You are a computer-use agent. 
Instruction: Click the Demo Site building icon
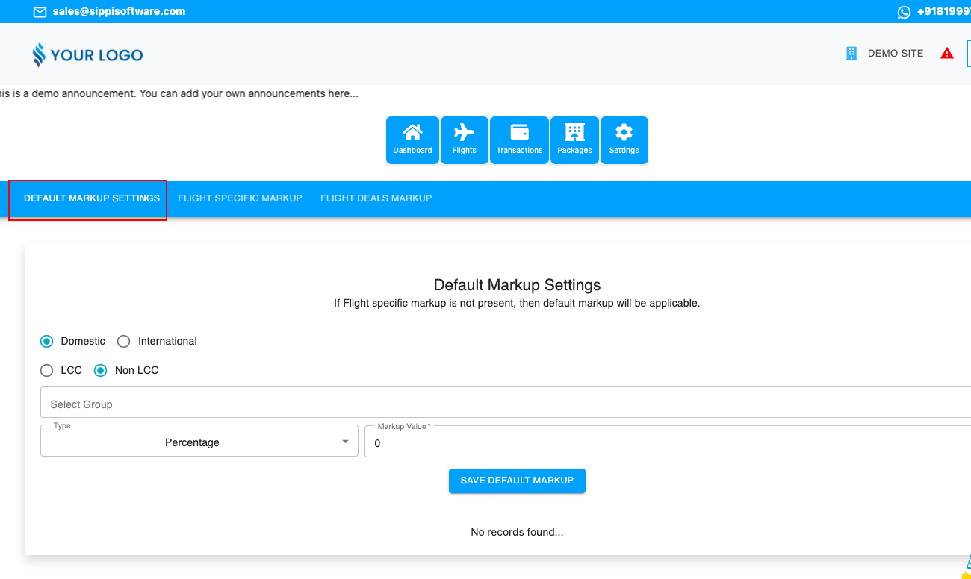(x=851, y=54)
